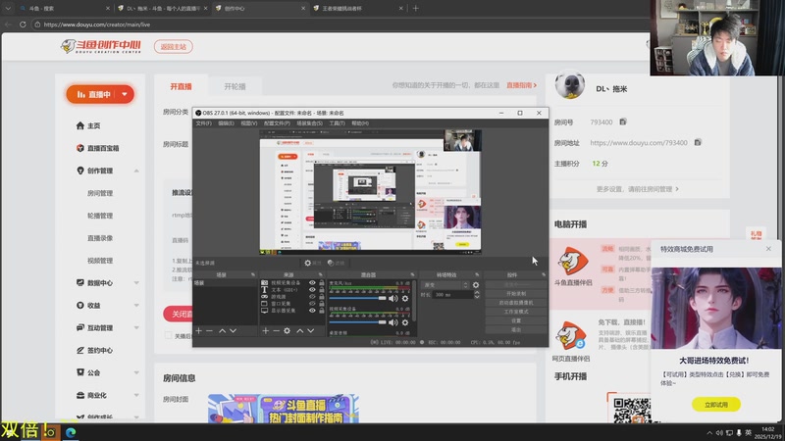Toggle lock on 显示器采集 source
The width and height of the screenshot is (785, 441).
tap(322, 311)
